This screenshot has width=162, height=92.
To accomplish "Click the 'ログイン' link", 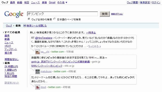I will tap(156, 3).
